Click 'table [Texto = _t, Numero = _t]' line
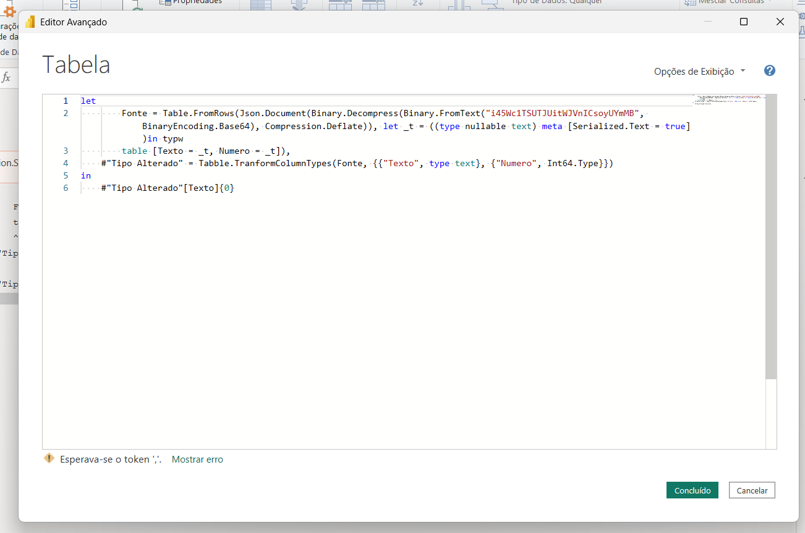The image size is (805, 533). tap(206, 151)
